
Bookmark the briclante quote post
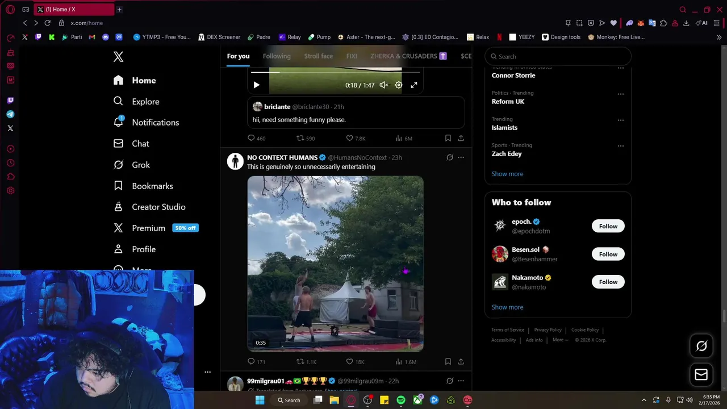448,138
